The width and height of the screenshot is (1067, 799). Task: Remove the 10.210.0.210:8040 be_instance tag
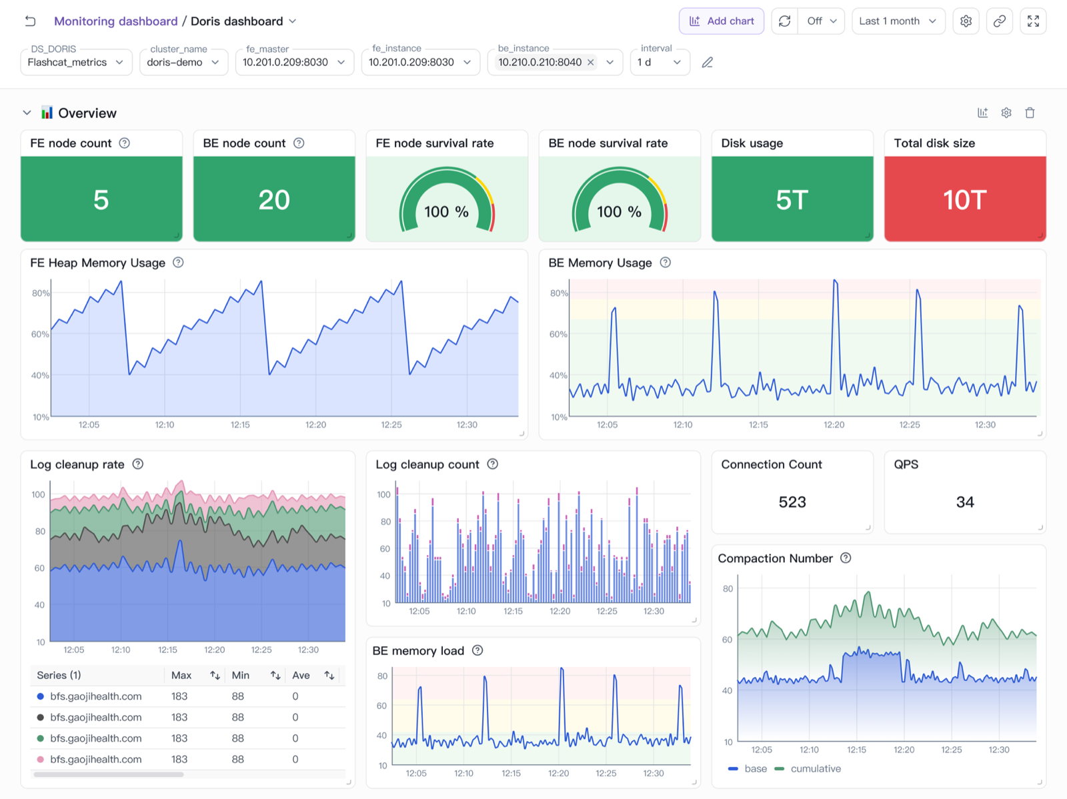pos(590,62)
